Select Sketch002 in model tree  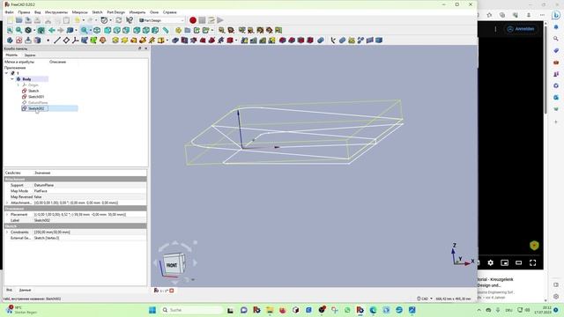tap(36, 108)
